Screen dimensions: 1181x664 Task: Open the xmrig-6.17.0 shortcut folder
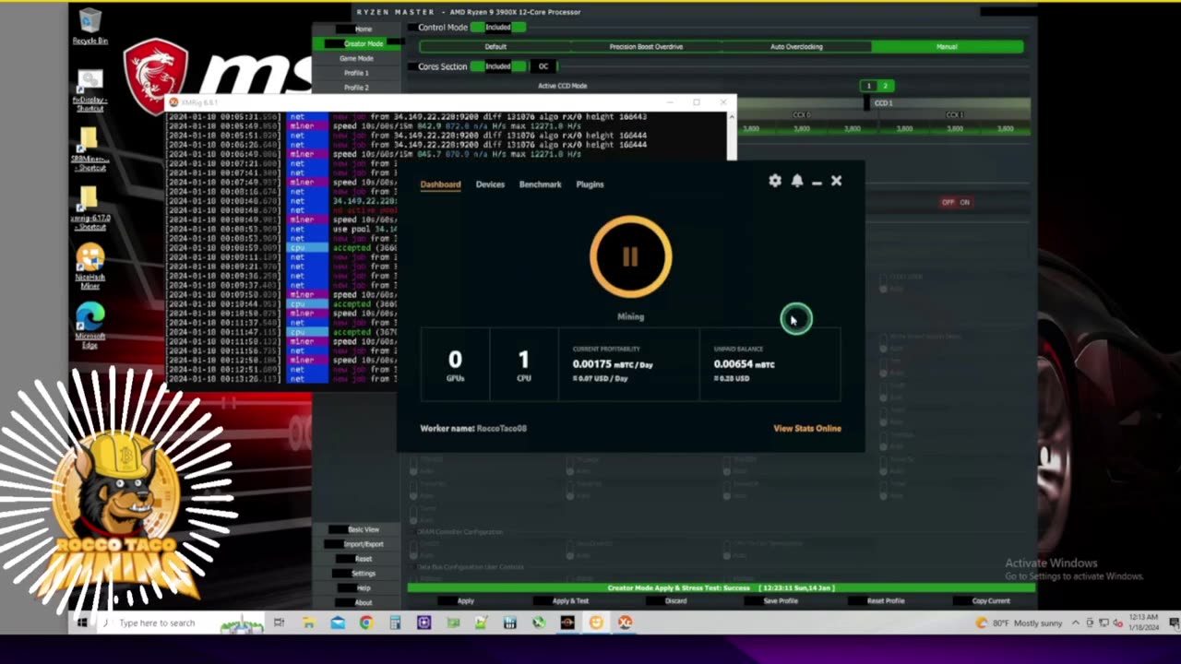point(90,208)
